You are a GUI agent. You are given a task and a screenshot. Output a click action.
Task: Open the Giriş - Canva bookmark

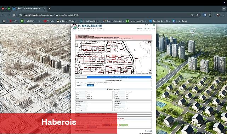[x=180, y=21]
